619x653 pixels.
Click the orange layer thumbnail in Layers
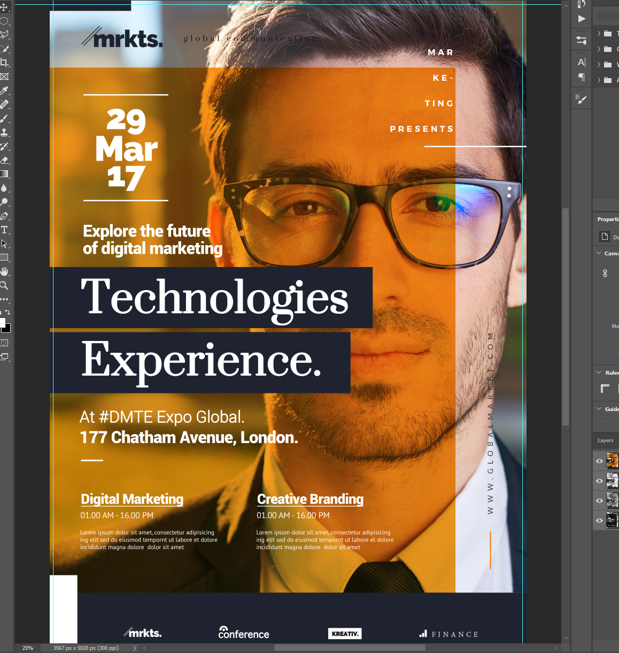pyautogui.click(x=612, y=461)
